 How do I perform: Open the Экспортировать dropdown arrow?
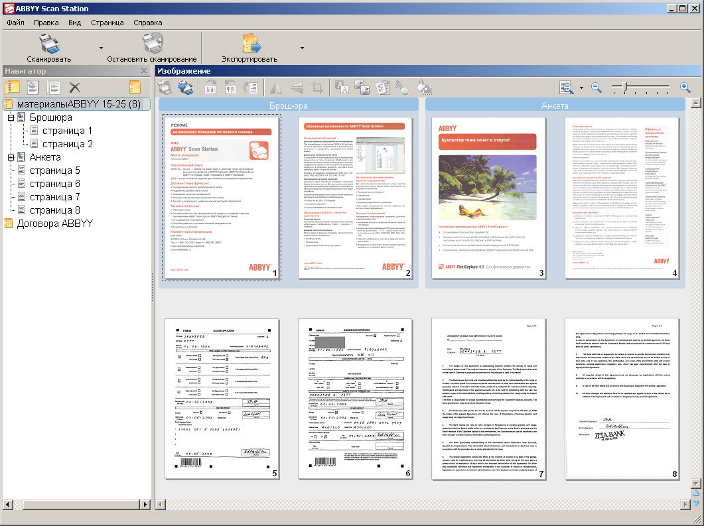pyautogui.click(x=302, y=48)
